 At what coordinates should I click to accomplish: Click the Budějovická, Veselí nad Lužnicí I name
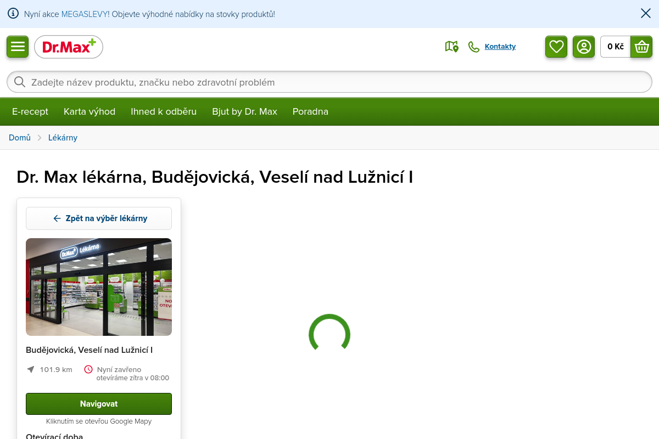coord(89,350)
